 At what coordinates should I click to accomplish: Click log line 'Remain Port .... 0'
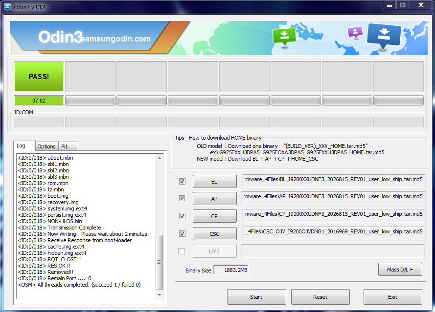[x=55, y=279]
